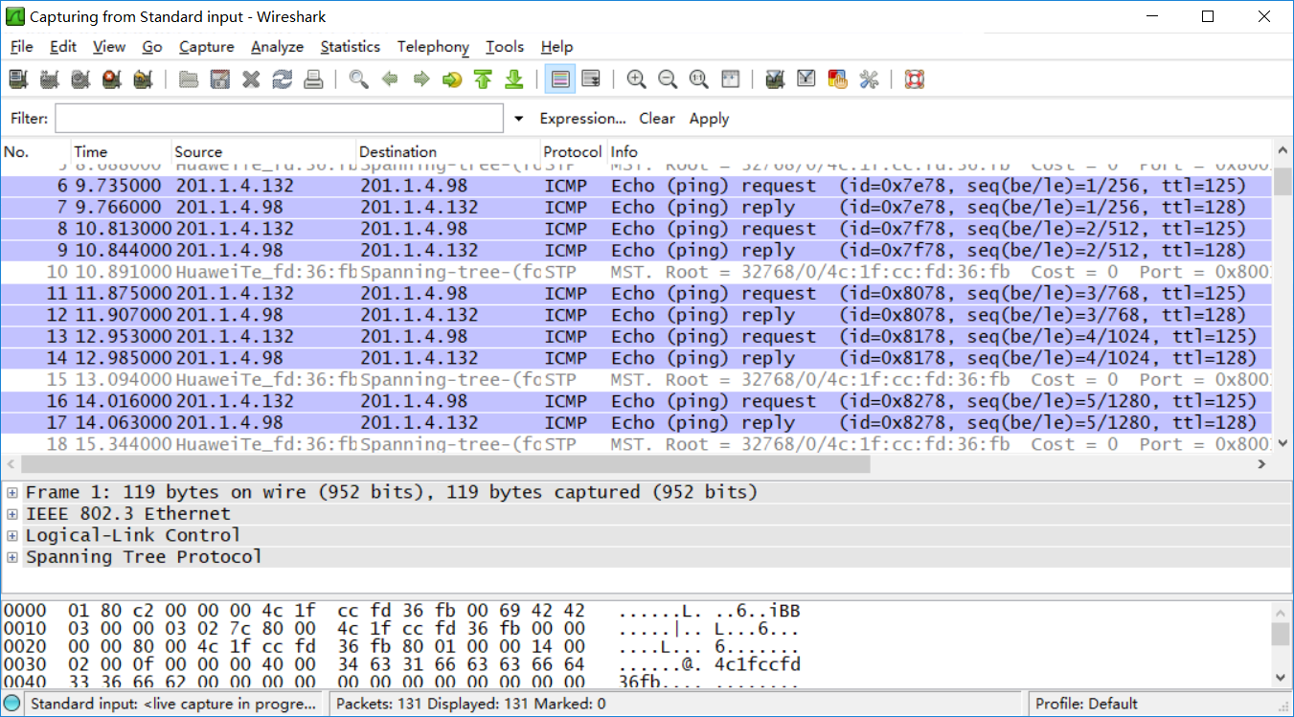Open the Tools menu
This screenshot has height=717, width=1294.
coord(505,47)
